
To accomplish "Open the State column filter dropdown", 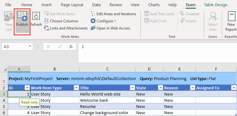I will [160, 88].
